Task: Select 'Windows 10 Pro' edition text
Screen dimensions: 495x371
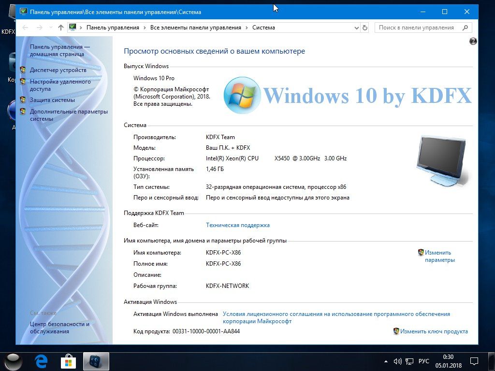Action: coord(154,78)
